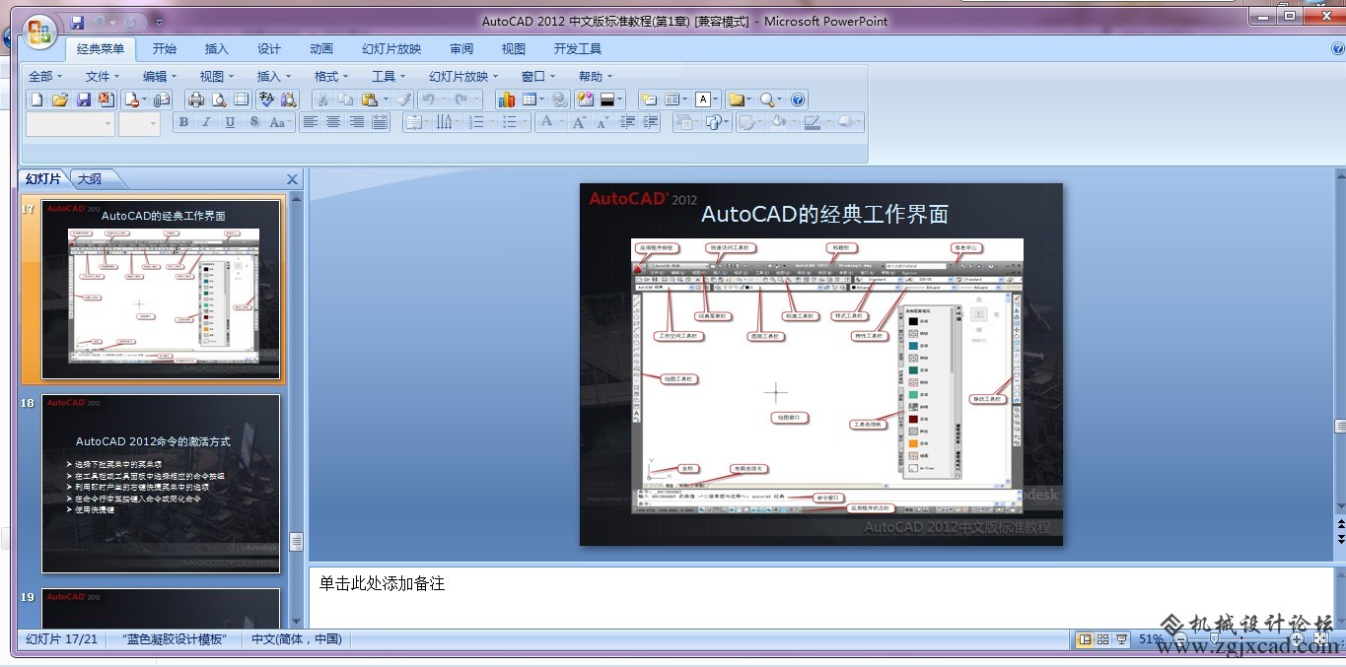Image resolution: width=1346 pixels, height=667 pixels.
Task: Underline the selected text
Action: (230, 122)
